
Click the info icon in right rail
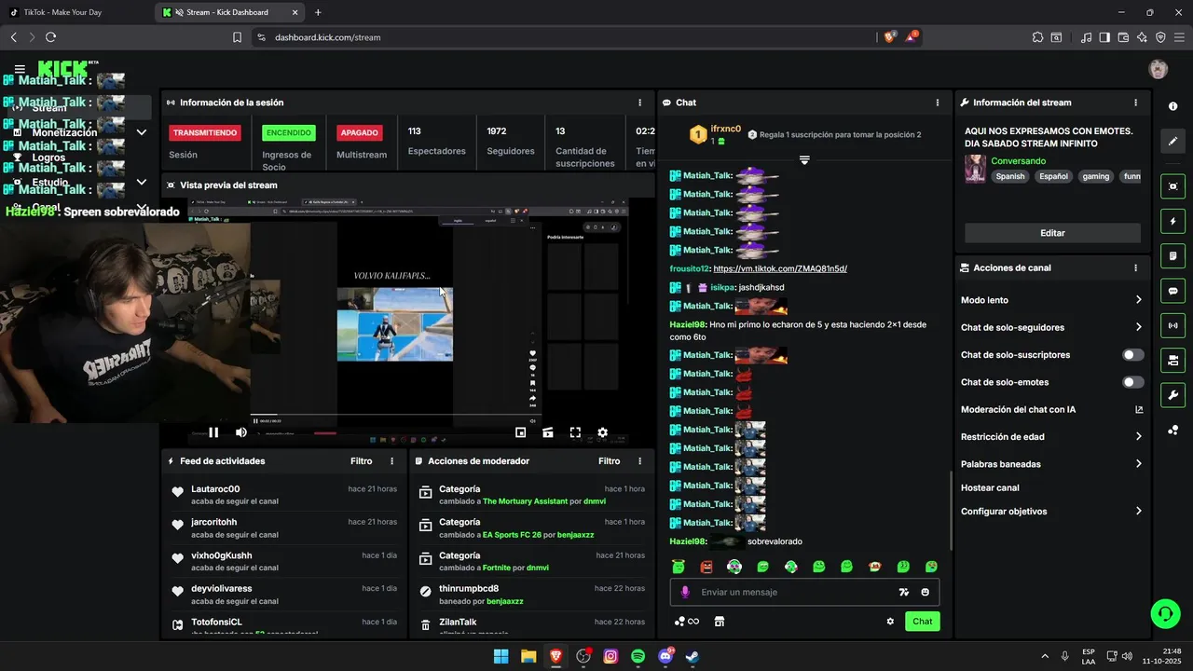click(1172, 106)
